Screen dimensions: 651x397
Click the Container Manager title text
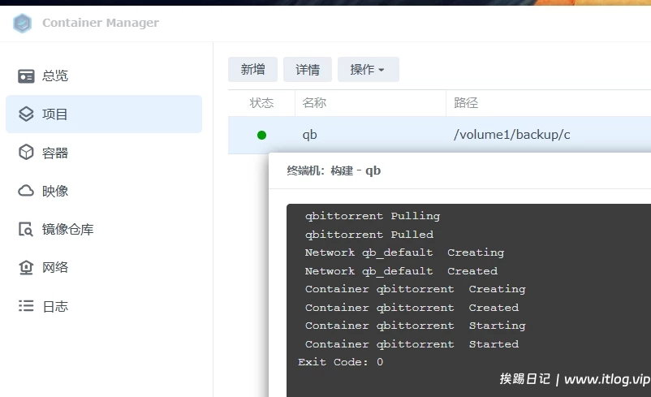click(x=101, y=23)
